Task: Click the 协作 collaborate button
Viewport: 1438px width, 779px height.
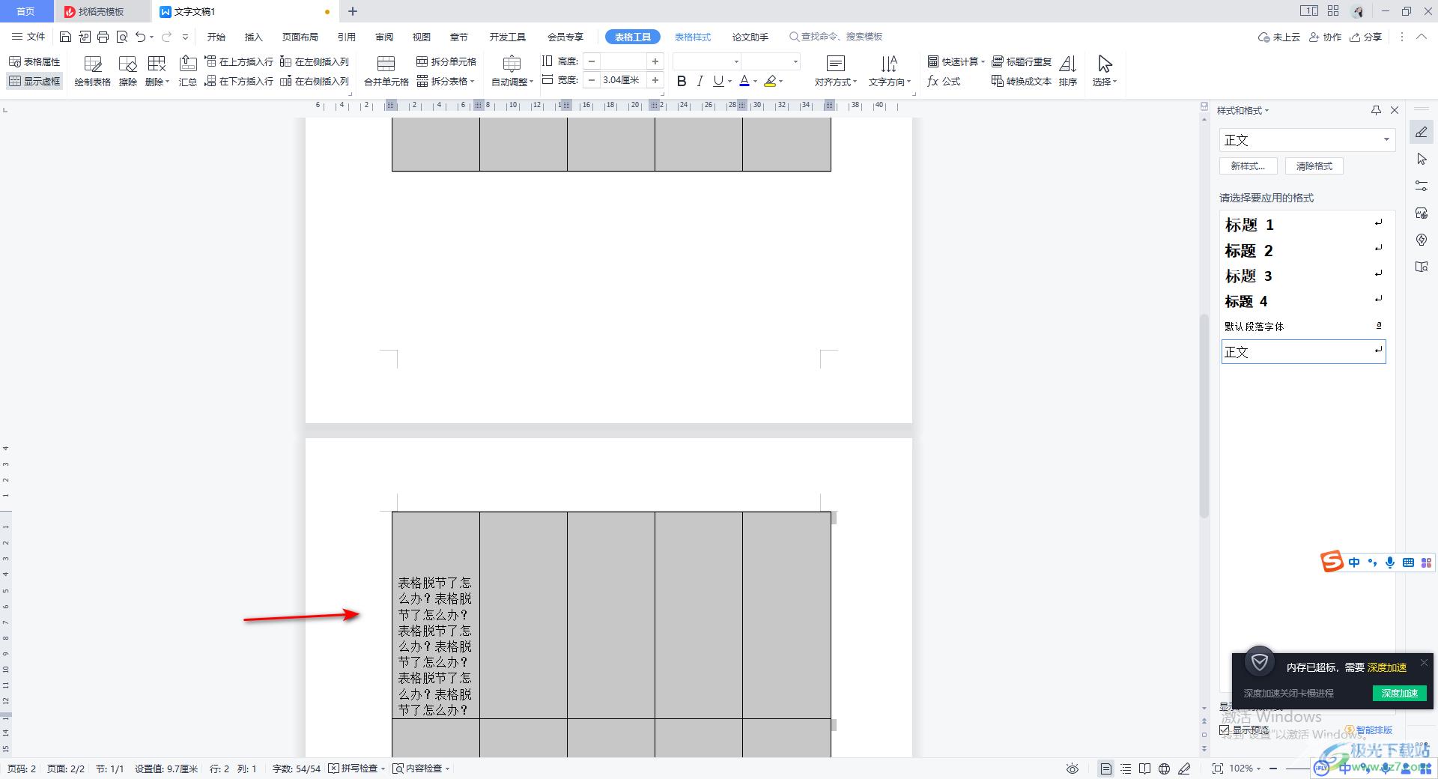Action: point(1326,37)
